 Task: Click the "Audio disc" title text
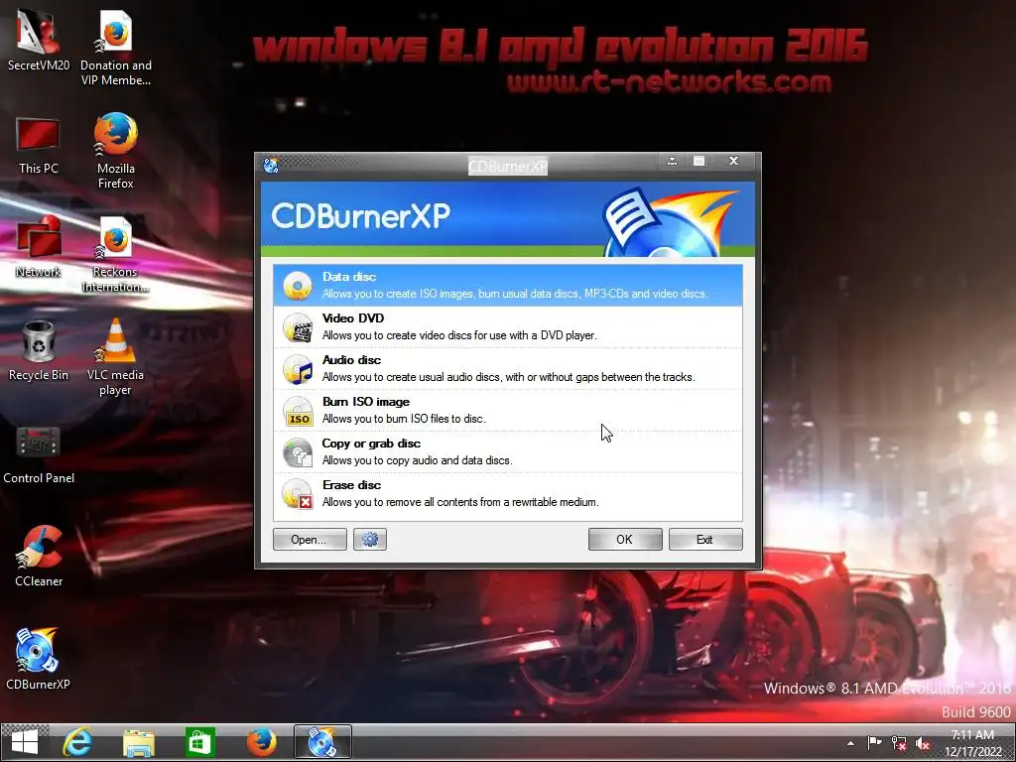tap(352, 359)
